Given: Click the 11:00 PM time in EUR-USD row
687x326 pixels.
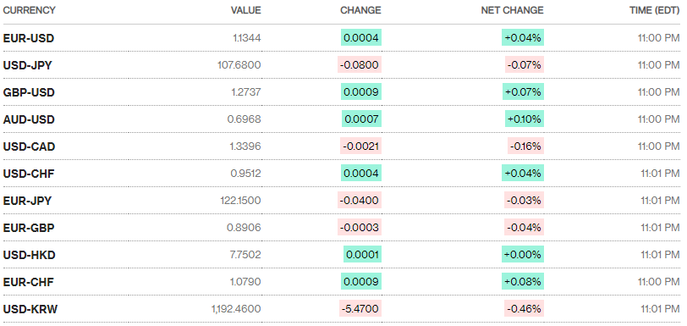Looking at the screenshot, I should (x=659, y=38).
